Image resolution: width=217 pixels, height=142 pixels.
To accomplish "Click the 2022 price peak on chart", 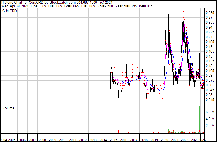I will 184,10.
